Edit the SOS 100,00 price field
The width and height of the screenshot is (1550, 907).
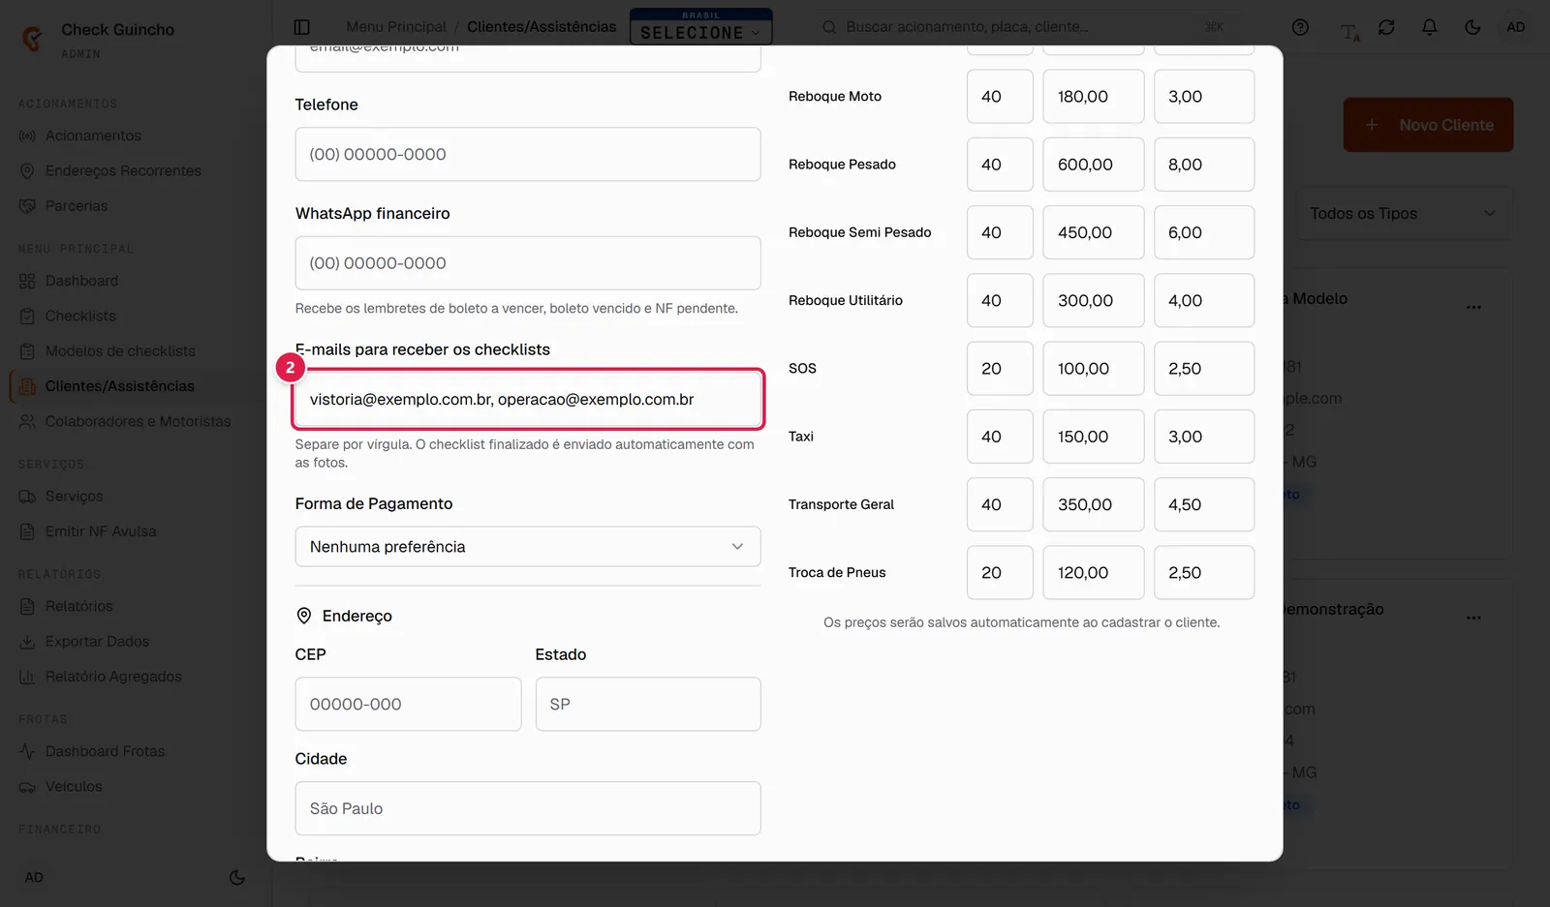click(x=1094, y=369)
